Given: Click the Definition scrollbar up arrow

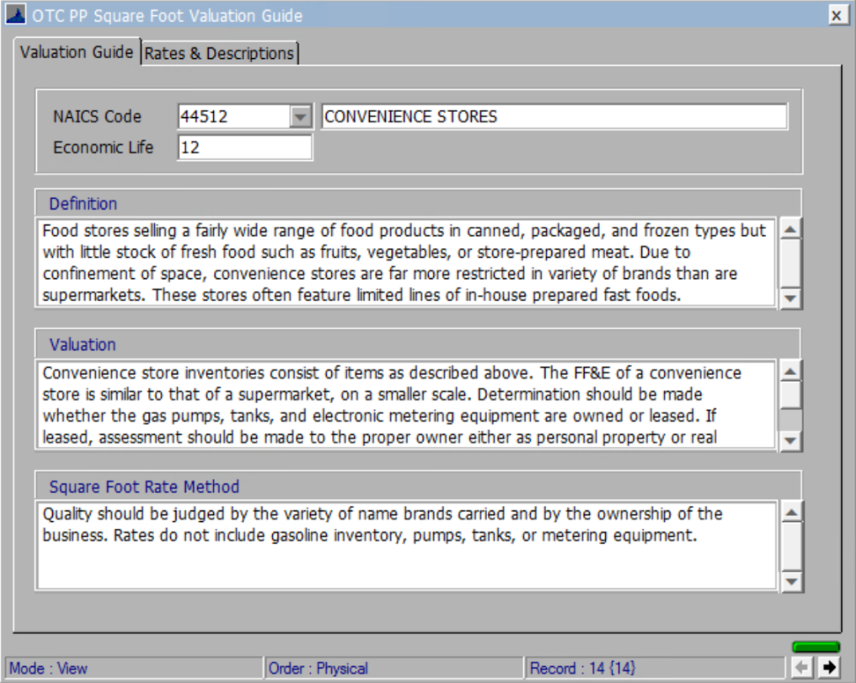Looking at the screenshot, I should click(790, 229).
